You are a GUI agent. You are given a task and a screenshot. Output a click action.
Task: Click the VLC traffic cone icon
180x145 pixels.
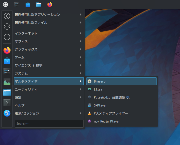[89, 113]
